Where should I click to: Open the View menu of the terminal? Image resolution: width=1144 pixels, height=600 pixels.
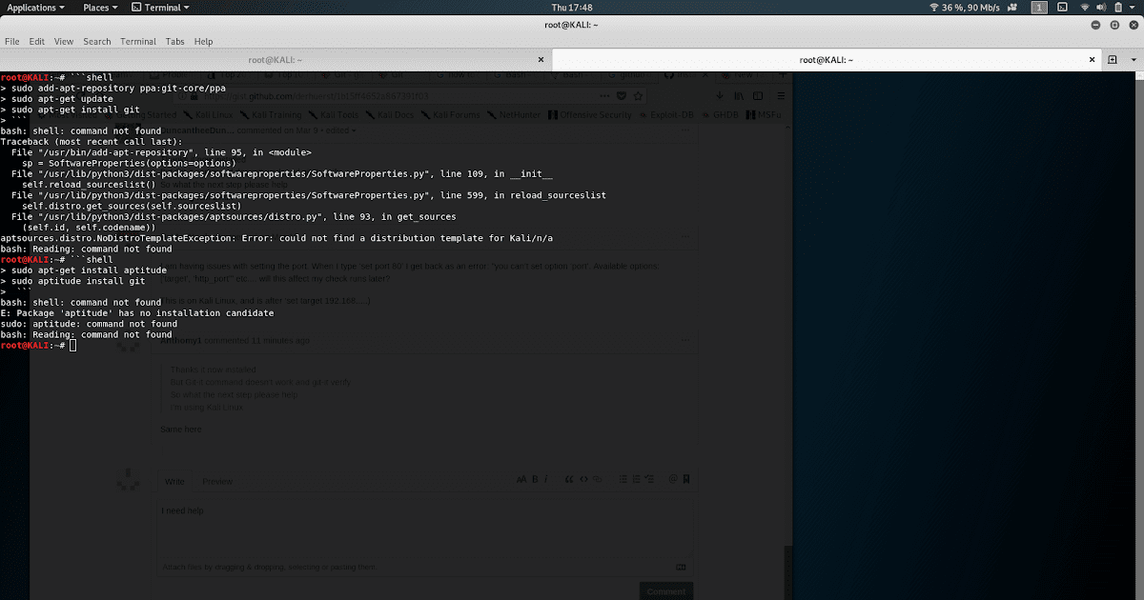pyautogui.click(x=64, y=42)
